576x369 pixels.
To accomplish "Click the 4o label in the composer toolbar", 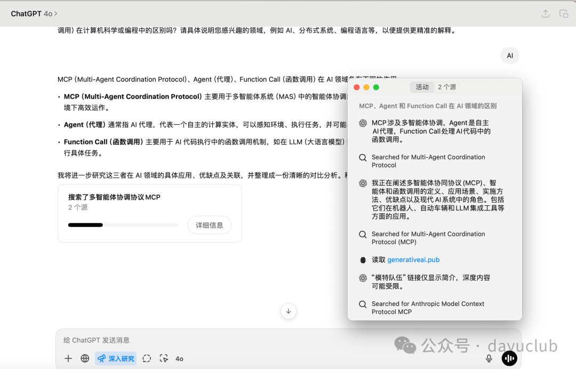I will tap(179, 358).
